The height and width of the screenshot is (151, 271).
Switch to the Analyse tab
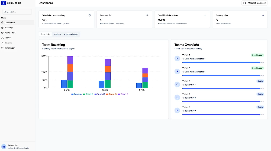[x=57, y=34]
